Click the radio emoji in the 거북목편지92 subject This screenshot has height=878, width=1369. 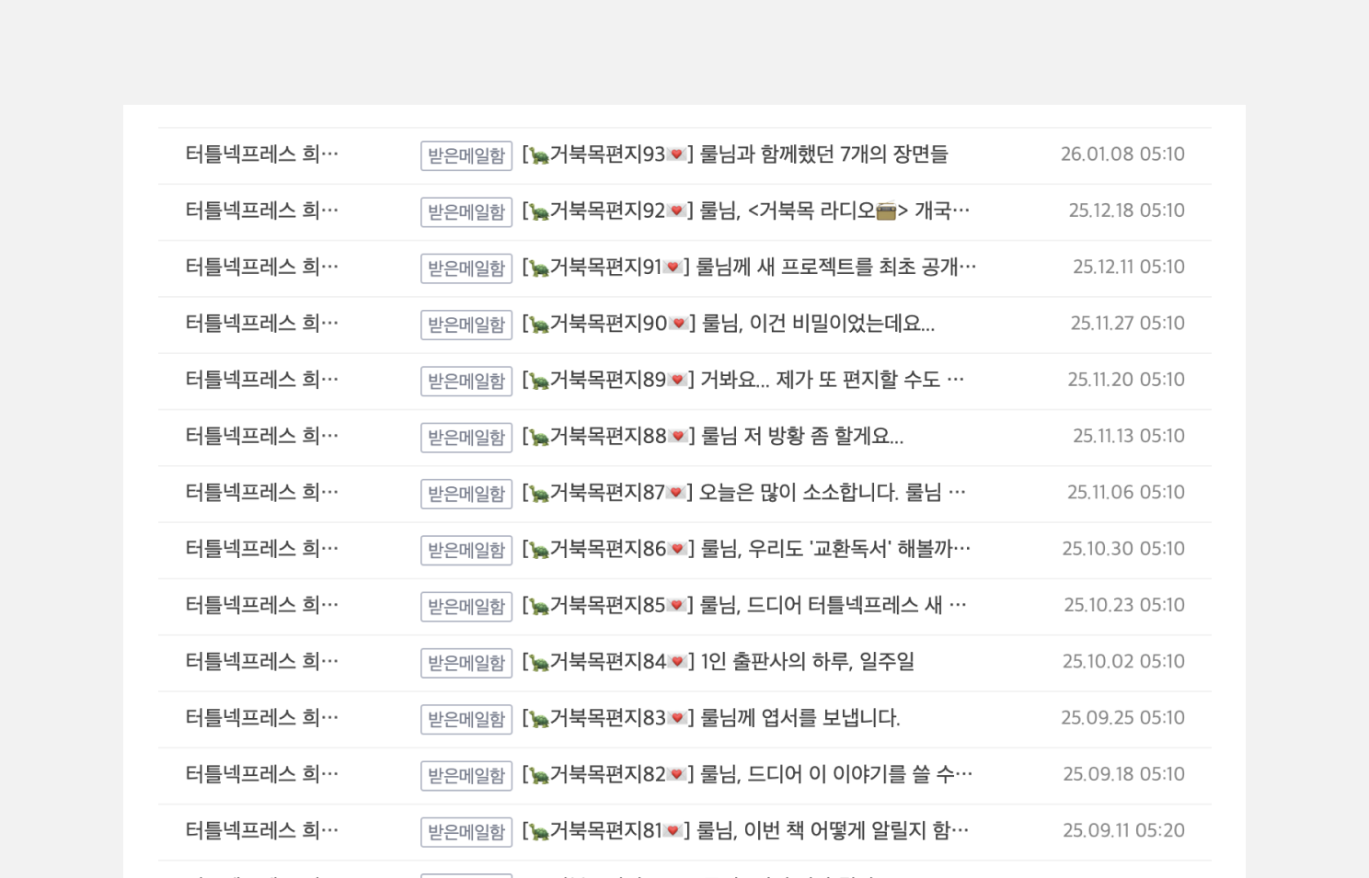click(x=886, y=211)
